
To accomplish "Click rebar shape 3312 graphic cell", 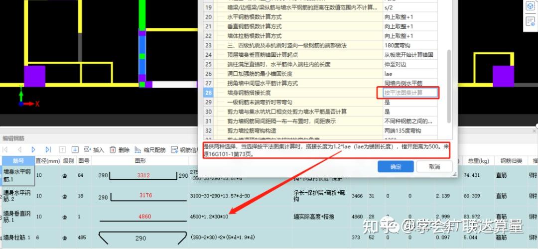I will tap(140, 176).
